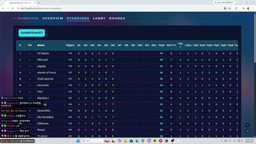This screenshot has height=144, width=256.
Task: Open Google Chrome taskbar icon
Action: coord(143,141)
